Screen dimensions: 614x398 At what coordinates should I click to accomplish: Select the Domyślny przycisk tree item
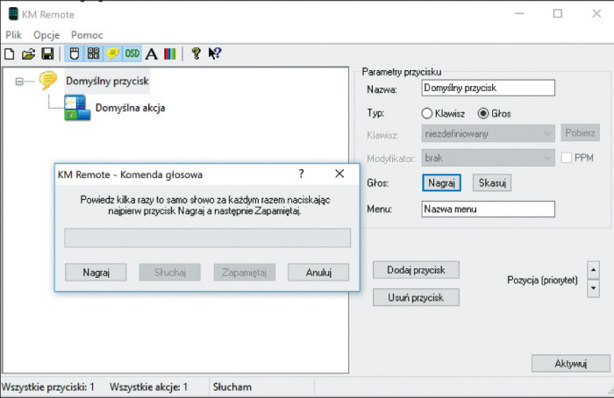pyautogui.click(x=107, y=81)
